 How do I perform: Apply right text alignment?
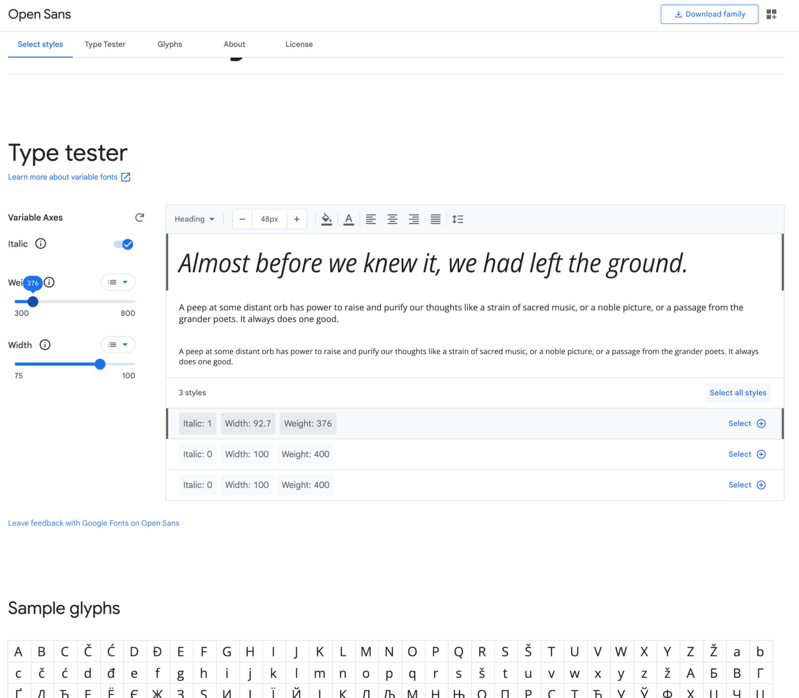click(x=414, y=219)
